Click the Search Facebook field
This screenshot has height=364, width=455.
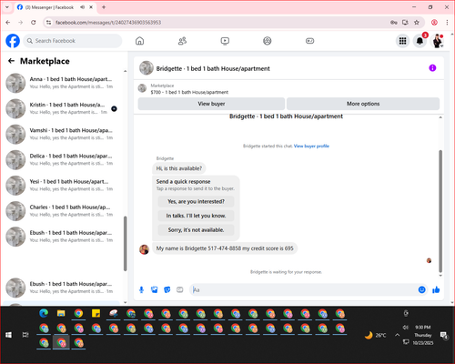(73, 41)
